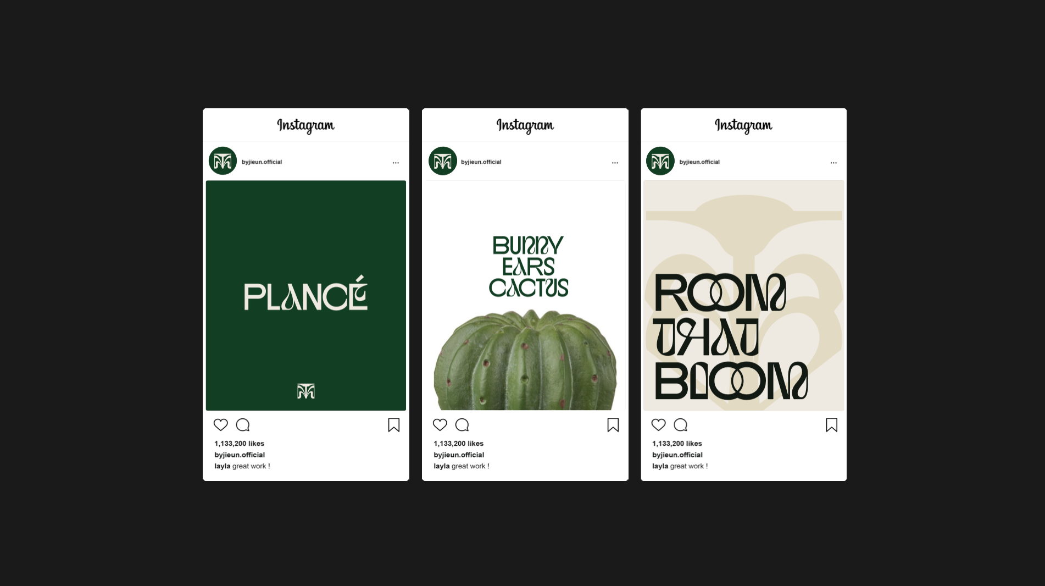Open three-dot menu on Room That Bloom post
The width and height of the screenshot is (1045, 586).
coord(833,163)
